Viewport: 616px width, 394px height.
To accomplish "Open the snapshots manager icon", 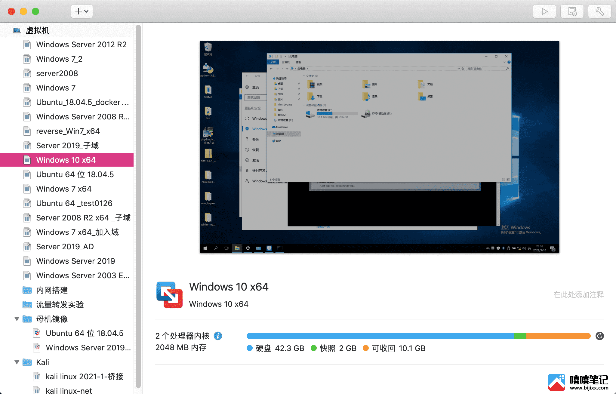I will click(572, 11).
